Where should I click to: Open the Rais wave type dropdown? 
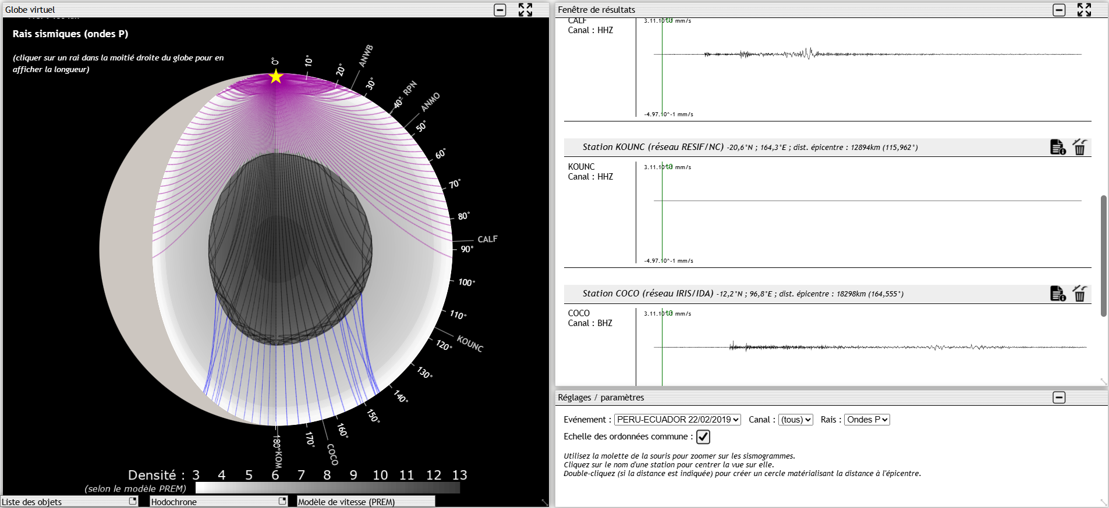[x=867, y=420]
